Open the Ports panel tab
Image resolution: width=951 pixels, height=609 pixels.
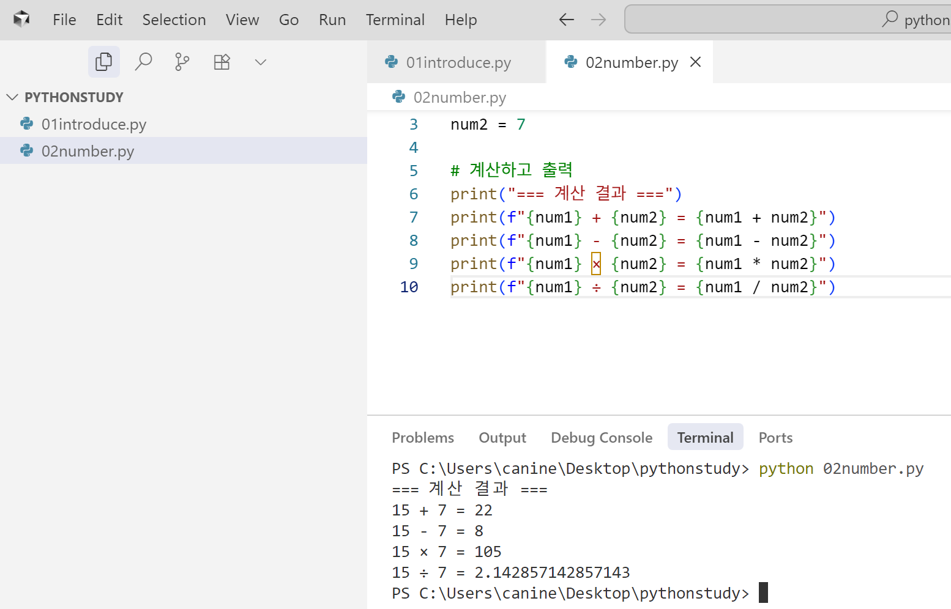pyautogui.click(x=775, y=438)
